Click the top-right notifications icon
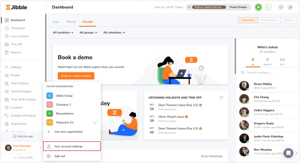This screenshot has width=300, height=163. (x=290, y=7)
